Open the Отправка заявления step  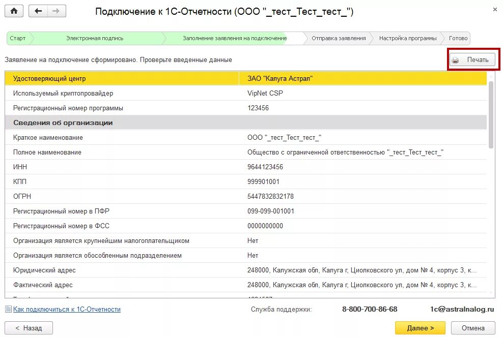[339, 38]
